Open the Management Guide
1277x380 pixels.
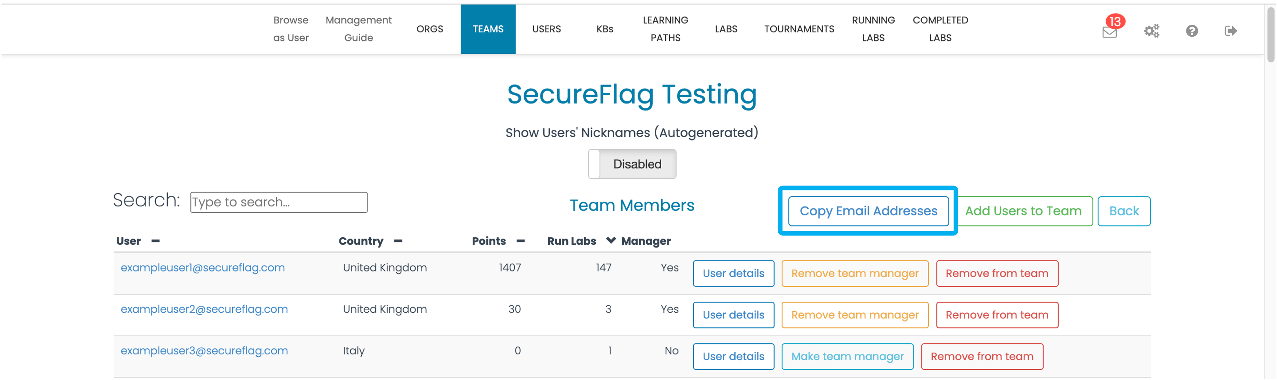tap(358, 29)
